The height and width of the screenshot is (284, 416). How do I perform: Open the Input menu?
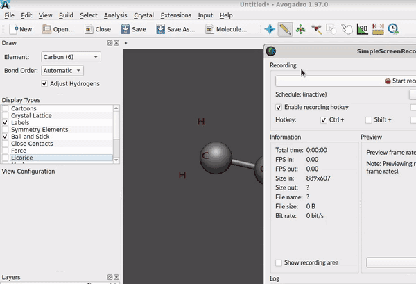pos(205,15)
